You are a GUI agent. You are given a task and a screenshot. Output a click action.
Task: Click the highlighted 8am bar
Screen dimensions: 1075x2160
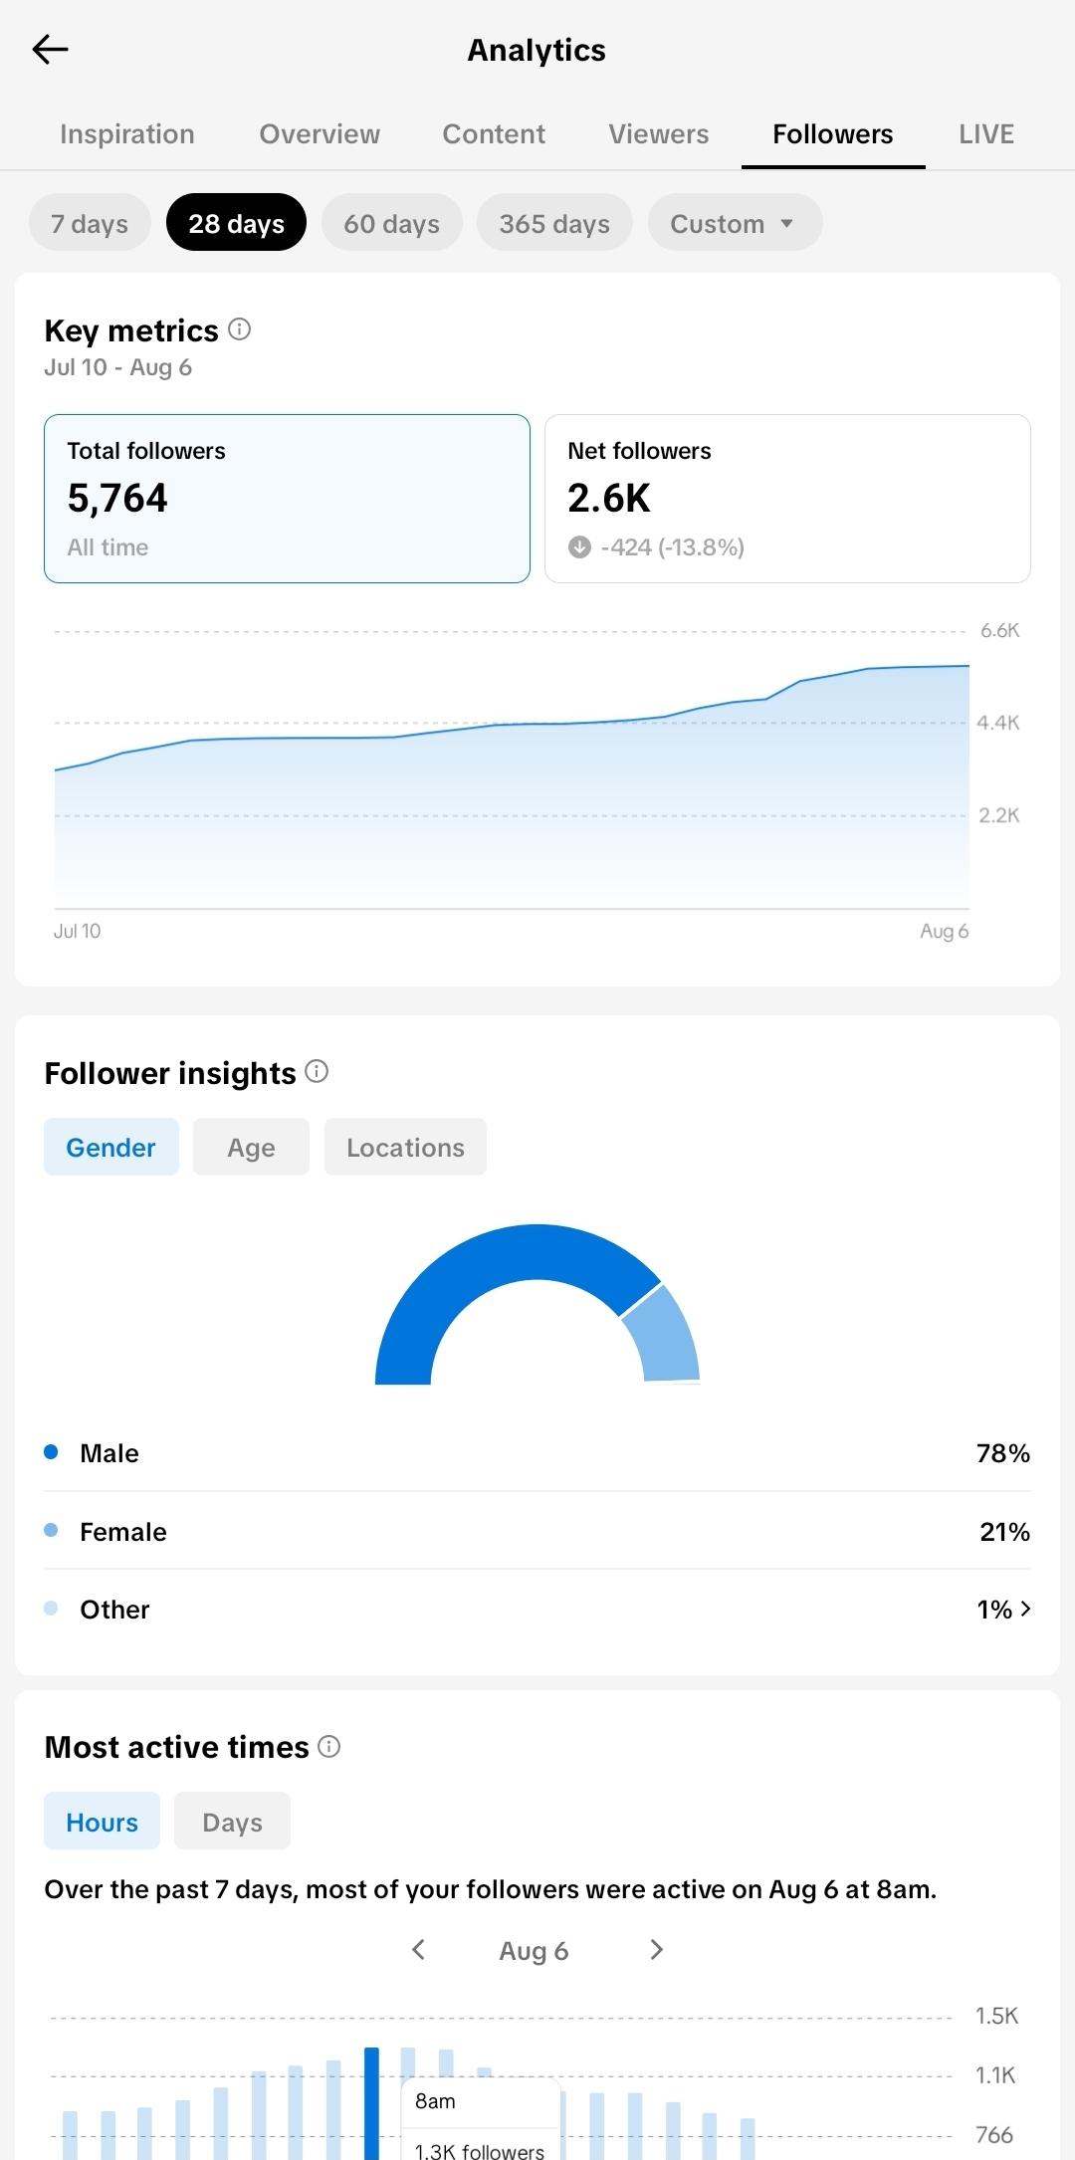[372, 2102]
